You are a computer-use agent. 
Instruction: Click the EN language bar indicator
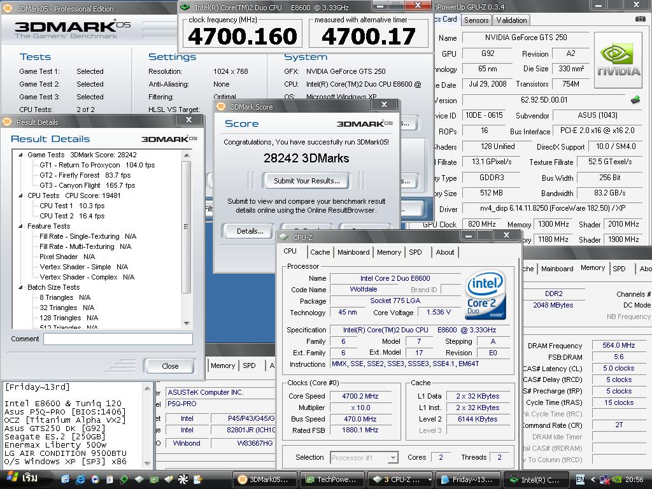point(580,479)
